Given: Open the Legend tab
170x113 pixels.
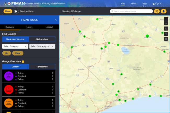Looking at the screenshot, I should click(x=49, y=27).
